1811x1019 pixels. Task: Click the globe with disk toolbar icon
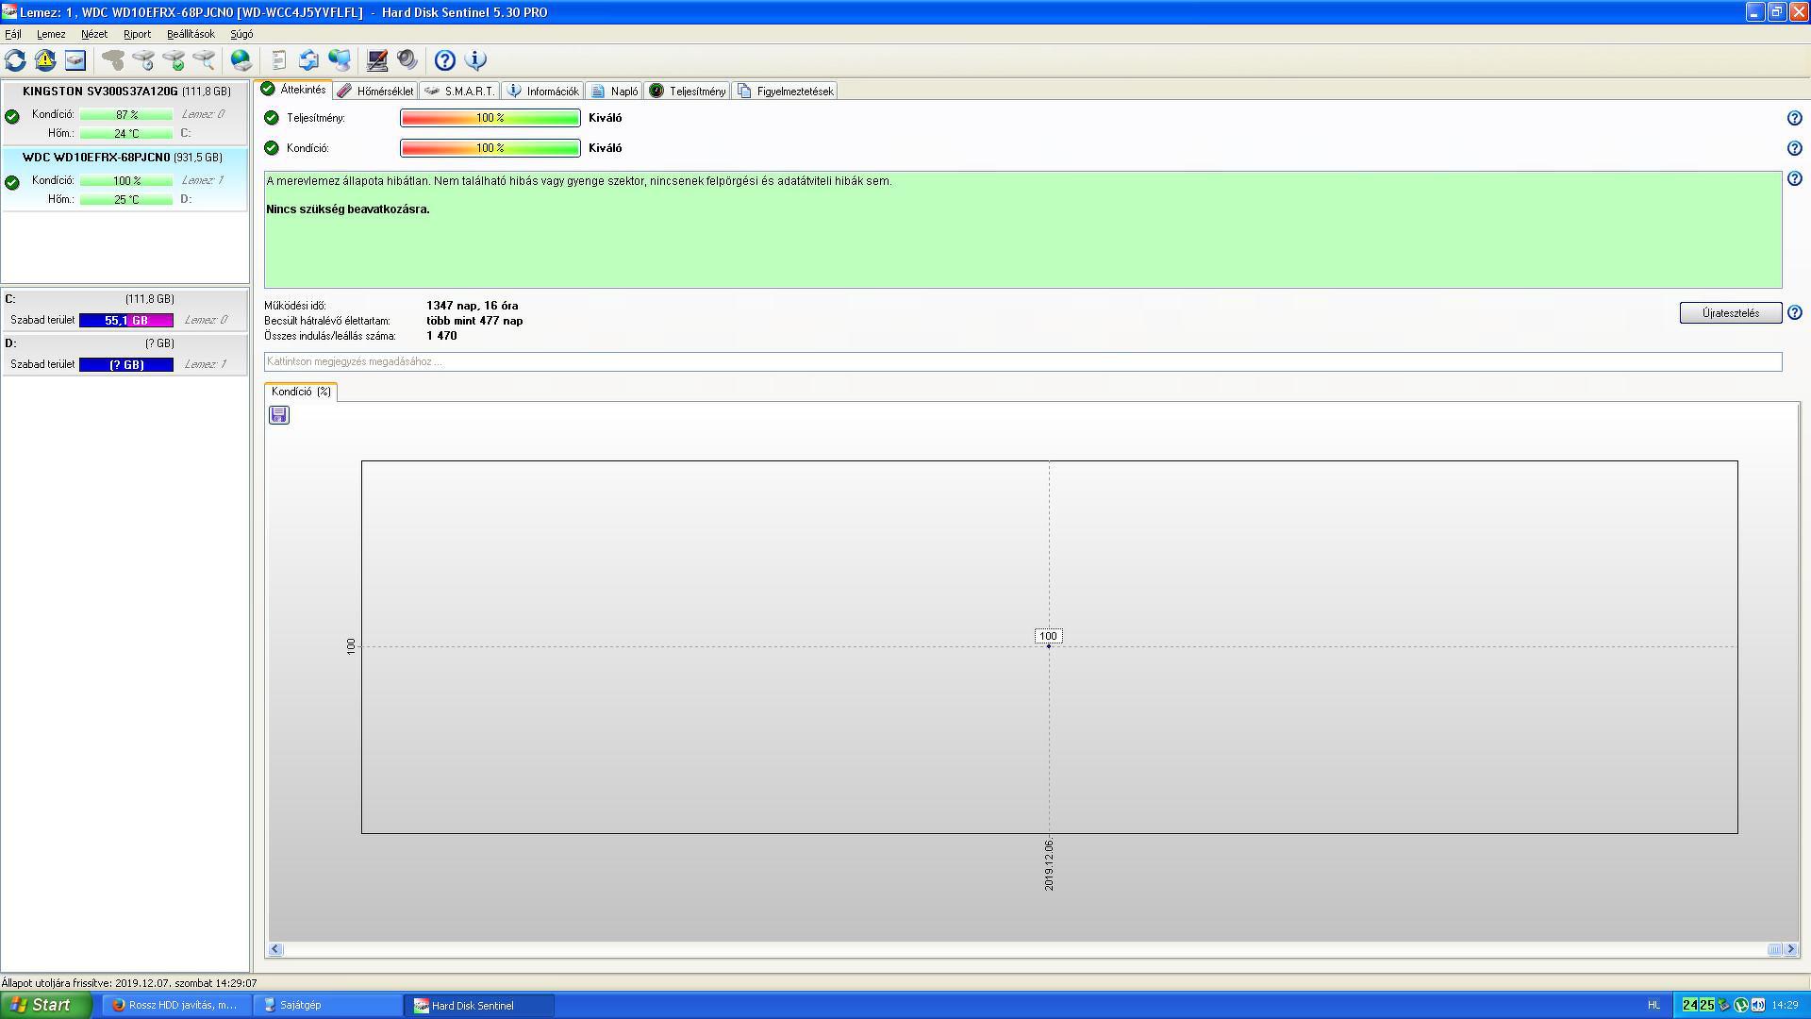click(241, 60)
